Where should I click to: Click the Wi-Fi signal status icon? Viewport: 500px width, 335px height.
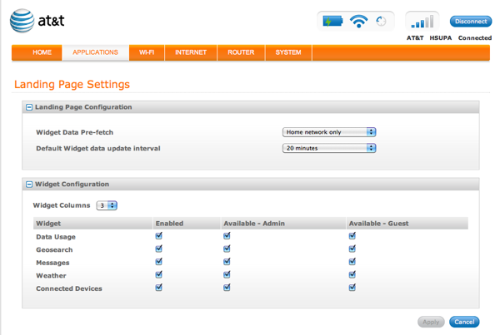coord(358,22)
